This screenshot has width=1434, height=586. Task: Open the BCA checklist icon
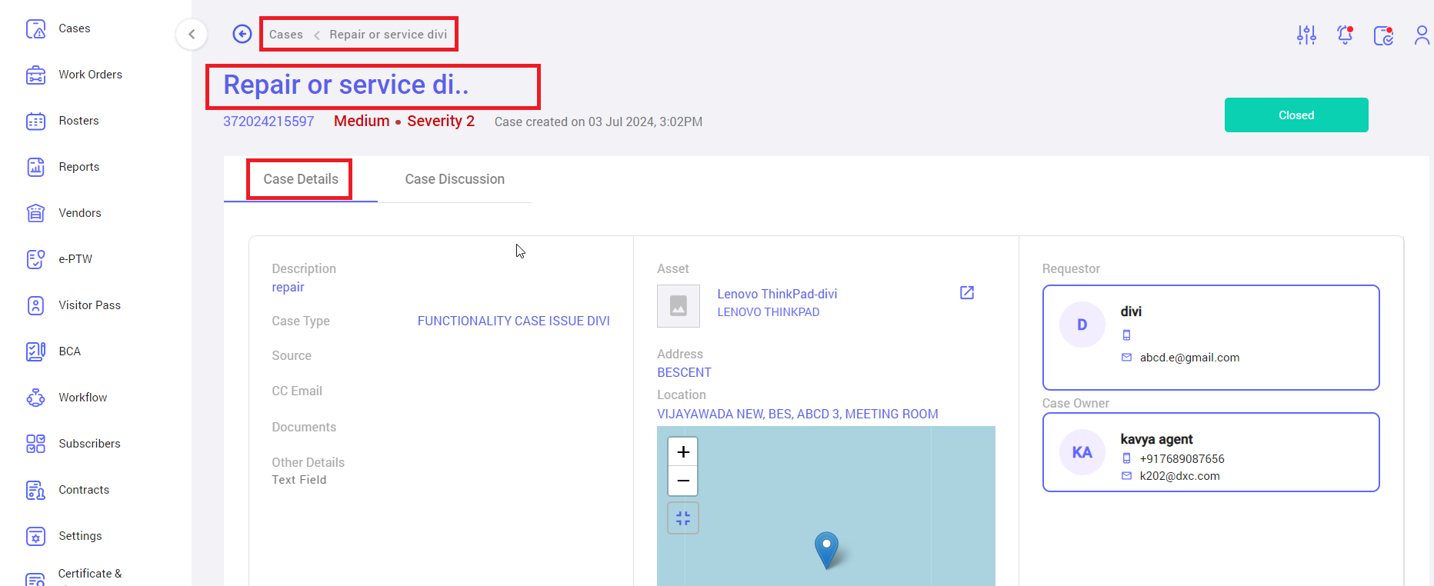[x=36, y=351]
